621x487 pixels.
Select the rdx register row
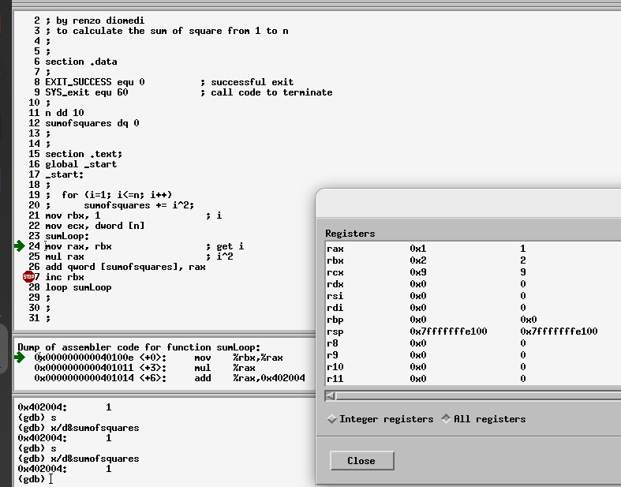click(473, 284)
